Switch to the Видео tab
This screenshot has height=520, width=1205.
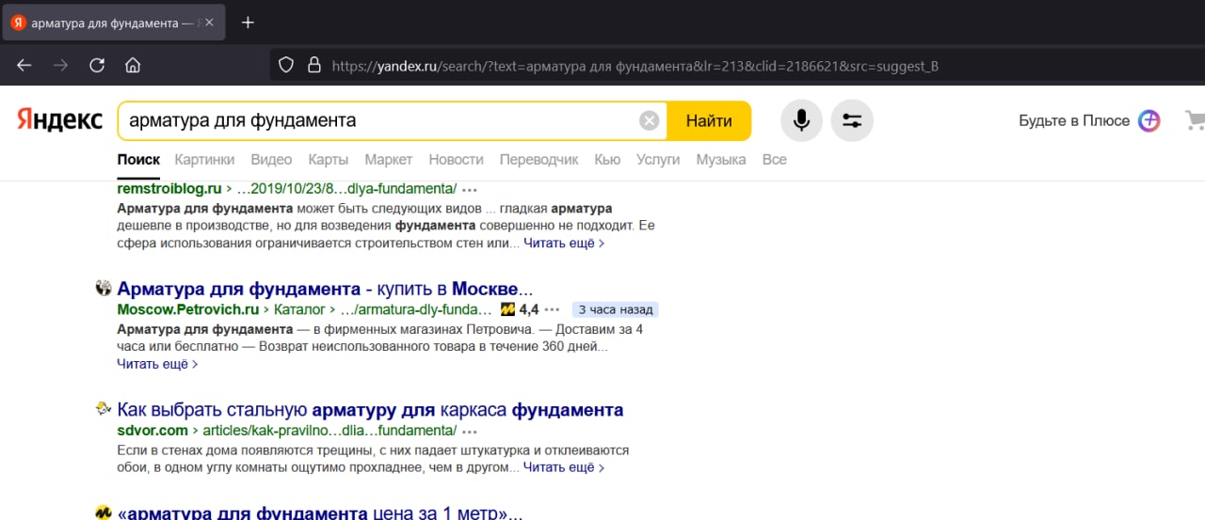[271, 160]
